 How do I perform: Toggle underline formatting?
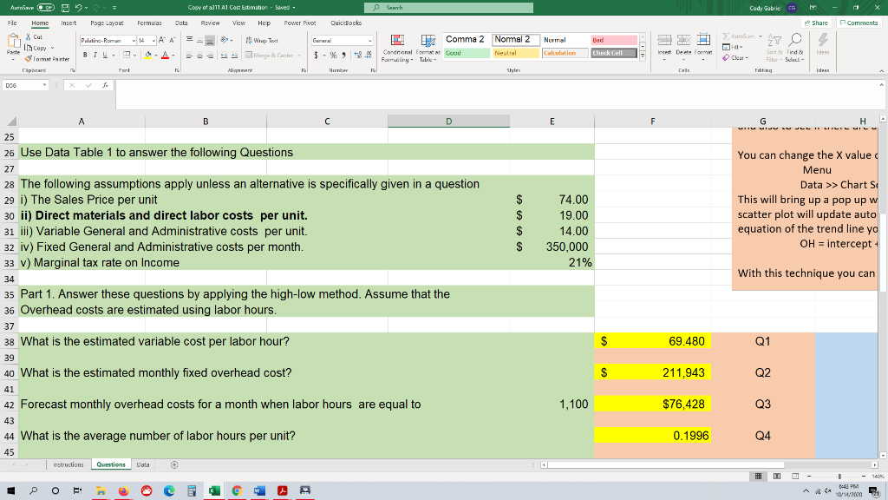click(x=104, y=55)
